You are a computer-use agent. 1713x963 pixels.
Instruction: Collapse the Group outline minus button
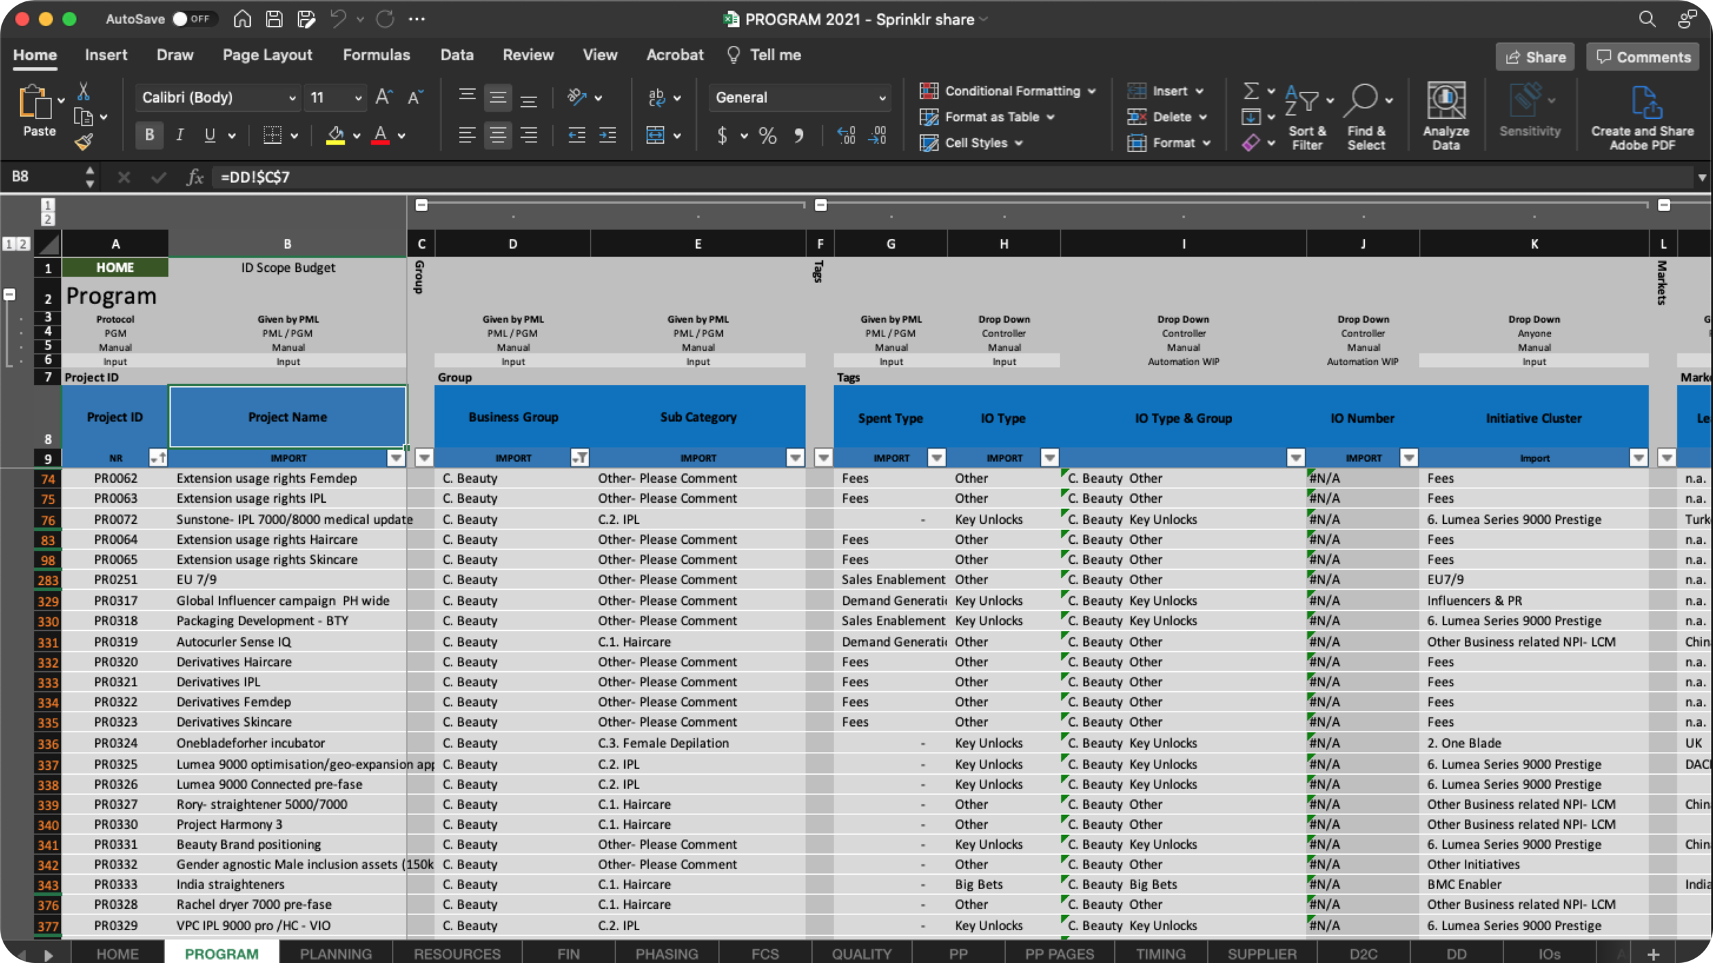tap(421, 205)
